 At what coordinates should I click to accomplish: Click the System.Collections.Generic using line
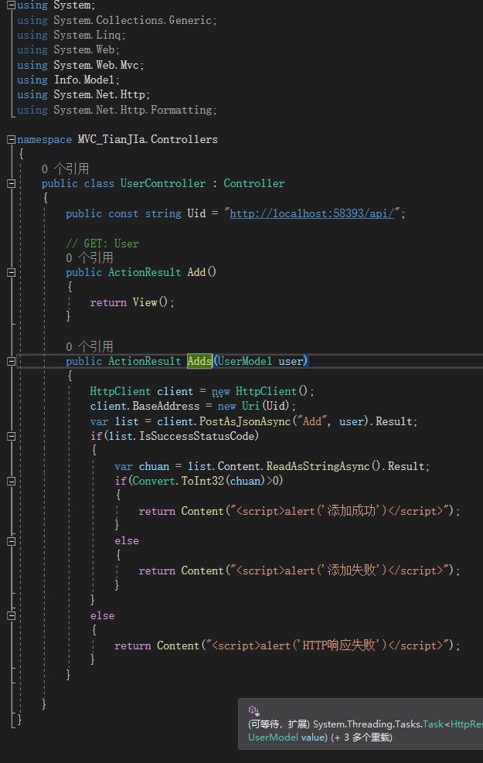tap(117, 20)
